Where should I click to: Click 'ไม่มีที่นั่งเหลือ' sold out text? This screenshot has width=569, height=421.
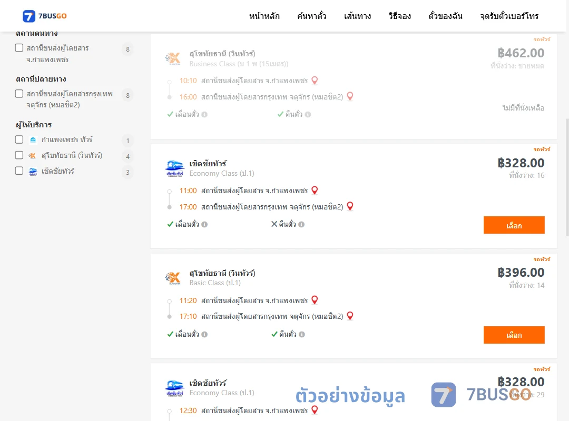(523, 108)
